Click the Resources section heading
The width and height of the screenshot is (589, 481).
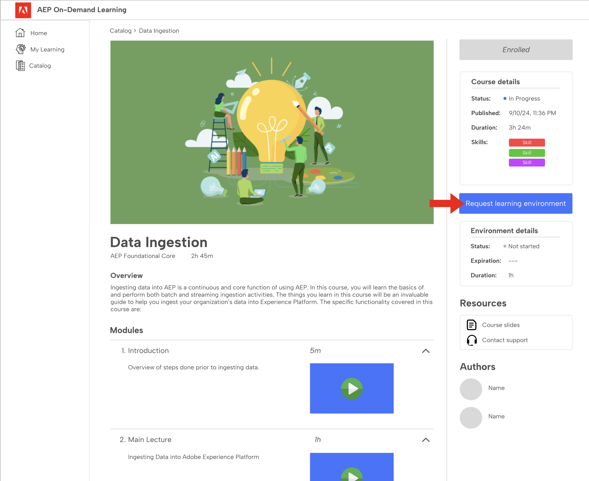click(x=483, y=303)
